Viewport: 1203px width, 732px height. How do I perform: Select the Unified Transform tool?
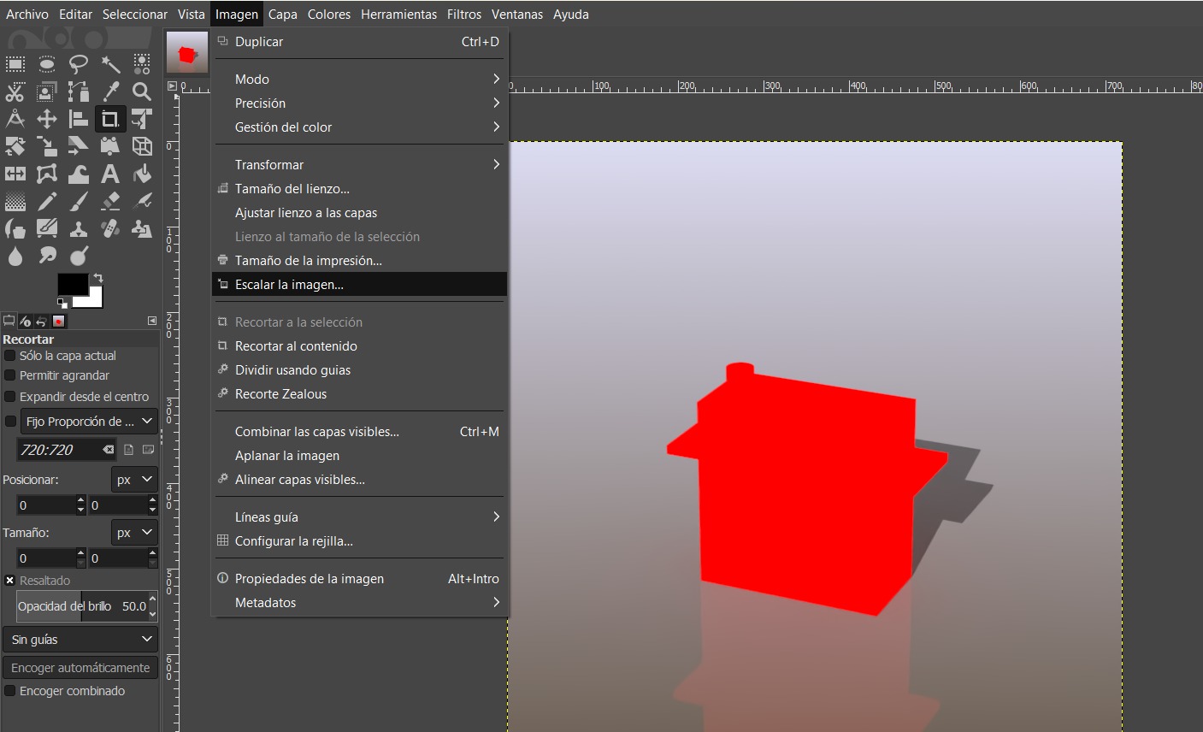(x=142, y=119)
